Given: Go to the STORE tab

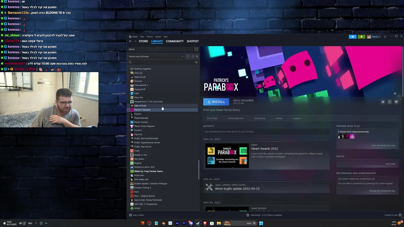Looking at the screenshot, I should (x=143, y=41).
